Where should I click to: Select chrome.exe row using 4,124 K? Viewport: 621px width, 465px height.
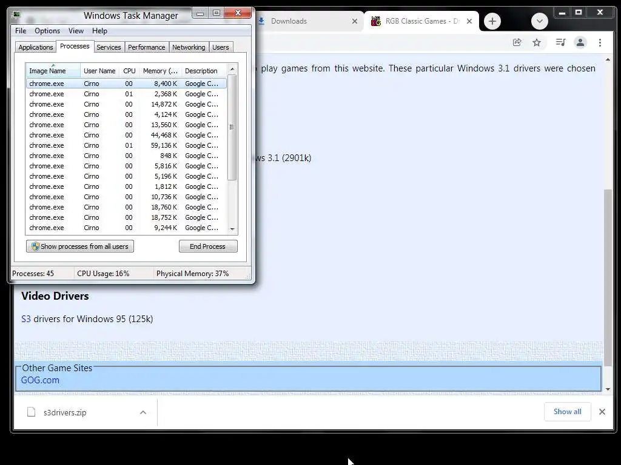click(x=126, y=114)
